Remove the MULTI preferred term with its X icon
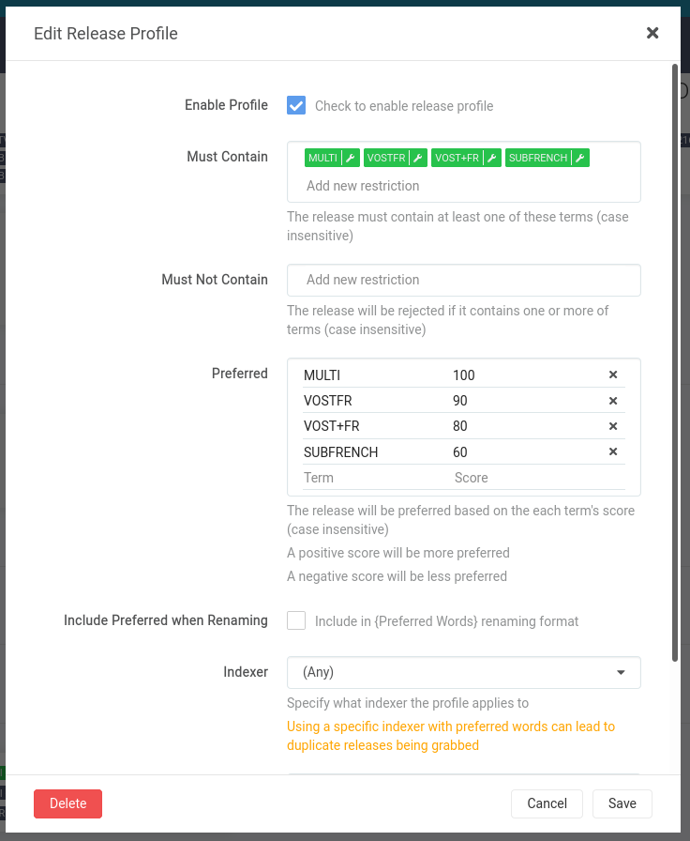This screenshot has width=690, height=841. click(613, 375)
